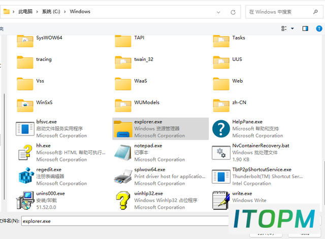Click the write.exe notepad pen icon
The width and height of the screenshot is (325, 239).
(x=221, y=200)
